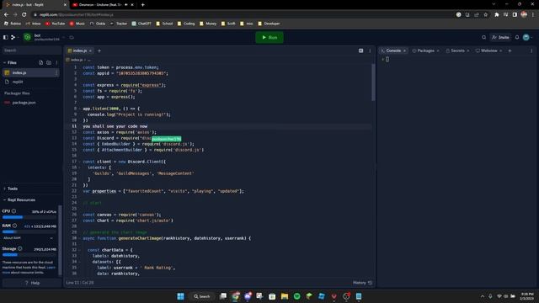Screen dimensions: 539x303
Task: Switch to the Secrets tab
Action: 457,50
